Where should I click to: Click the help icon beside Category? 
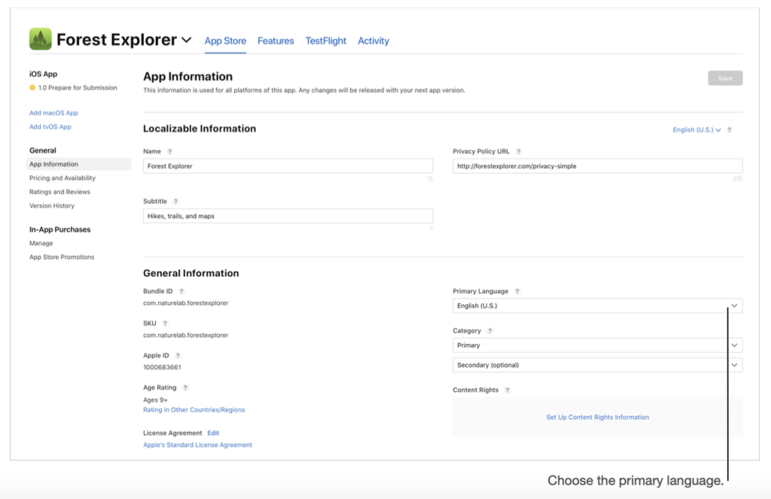[489, 331]
